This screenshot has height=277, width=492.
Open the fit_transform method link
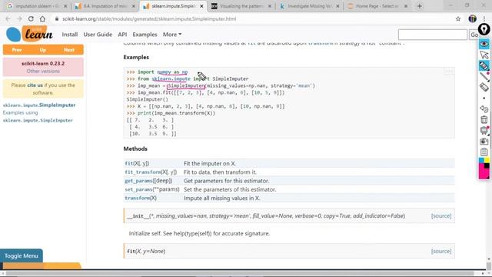tap(143, 172)
